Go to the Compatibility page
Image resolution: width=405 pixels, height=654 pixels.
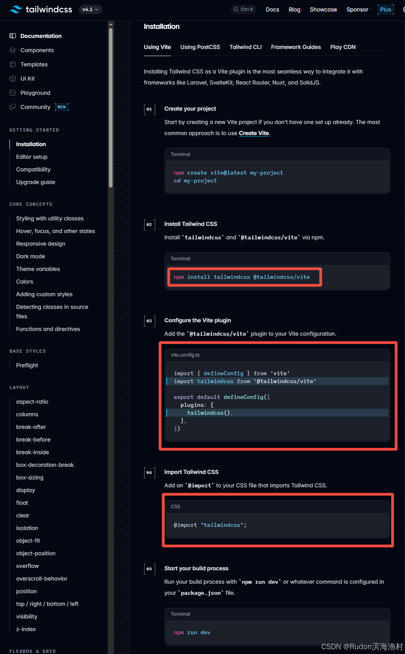(33, 169)
